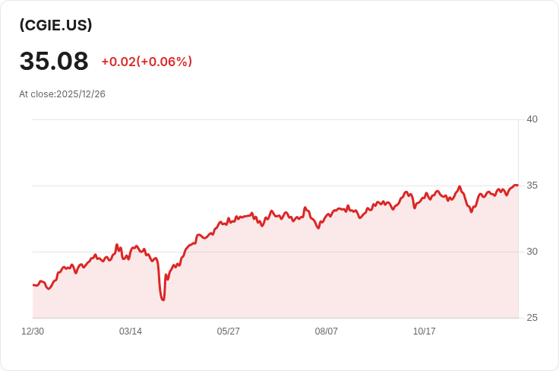Click the 05/27 date on the axis

(x=229, y=331)
